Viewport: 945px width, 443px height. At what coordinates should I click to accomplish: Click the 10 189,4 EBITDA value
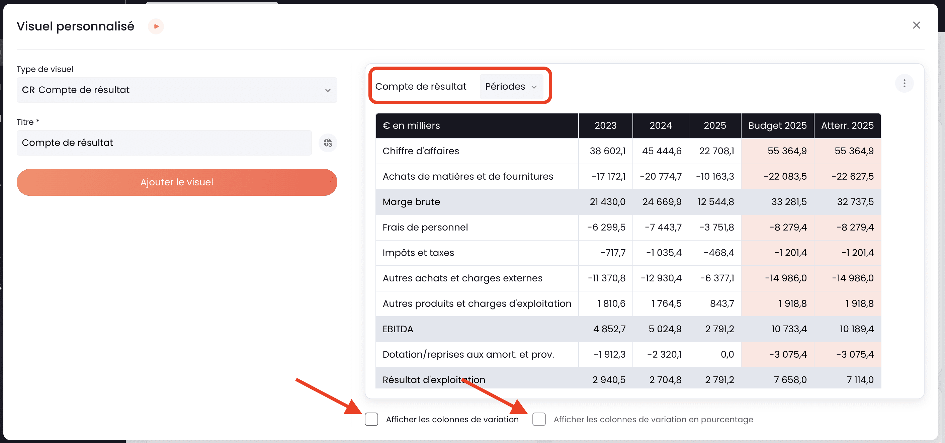857,329
